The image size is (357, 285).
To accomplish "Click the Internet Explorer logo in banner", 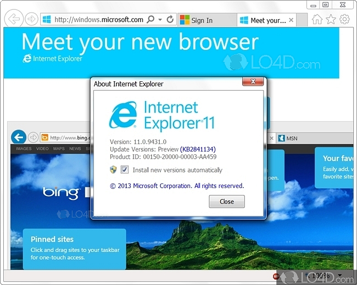I will (52, 59).
